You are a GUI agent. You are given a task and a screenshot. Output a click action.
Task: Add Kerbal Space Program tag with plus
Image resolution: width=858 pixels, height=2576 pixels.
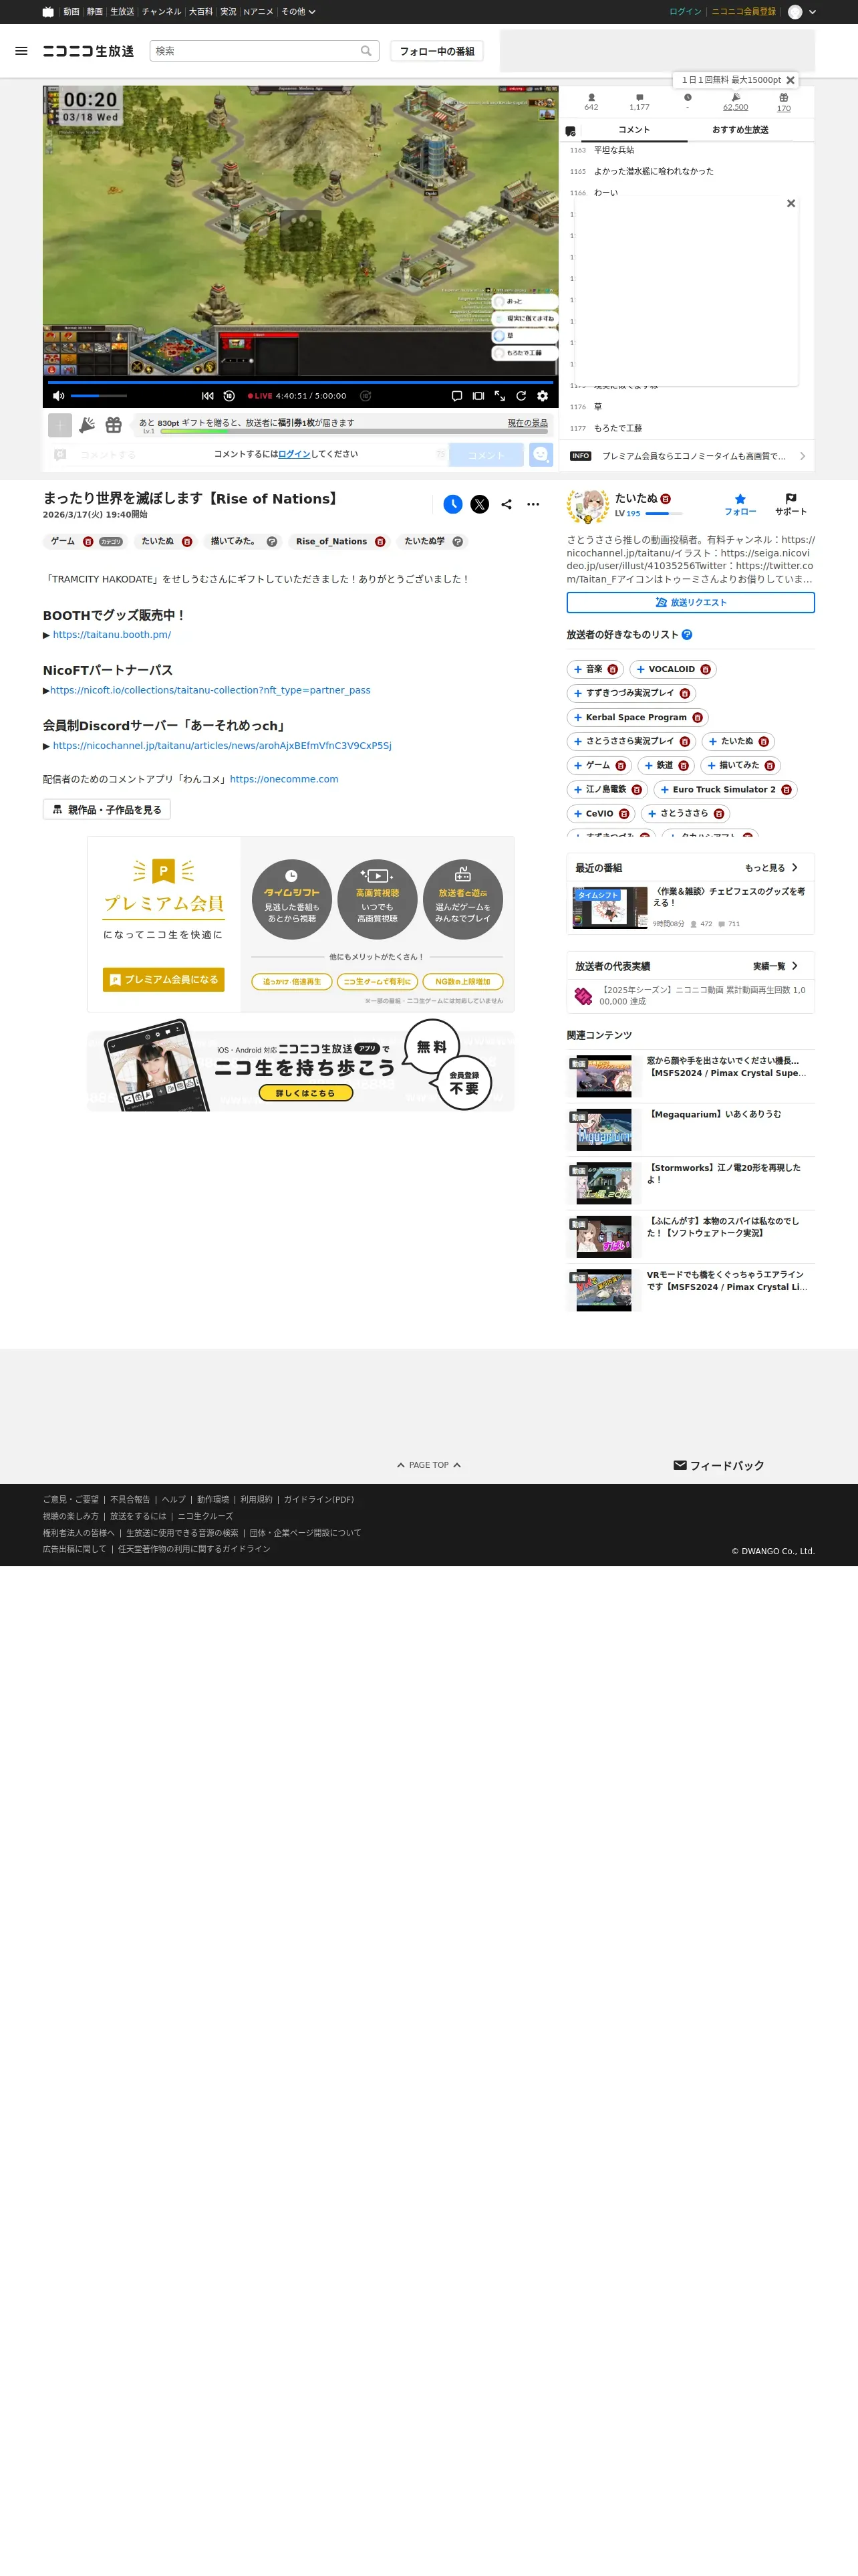coord(577,717)
